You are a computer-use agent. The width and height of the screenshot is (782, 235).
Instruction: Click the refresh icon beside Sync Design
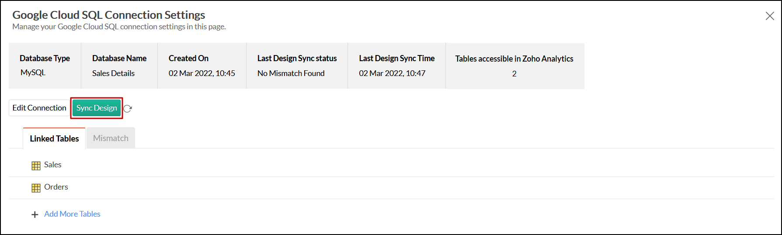tap(128, 109)
